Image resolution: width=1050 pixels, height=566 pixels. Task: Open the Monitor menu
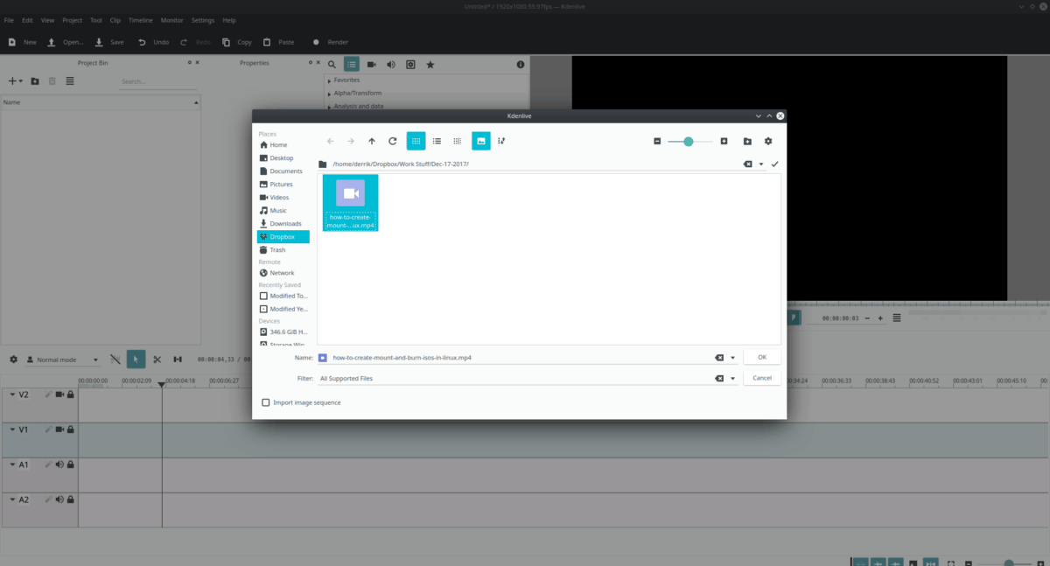pos(172,20)
